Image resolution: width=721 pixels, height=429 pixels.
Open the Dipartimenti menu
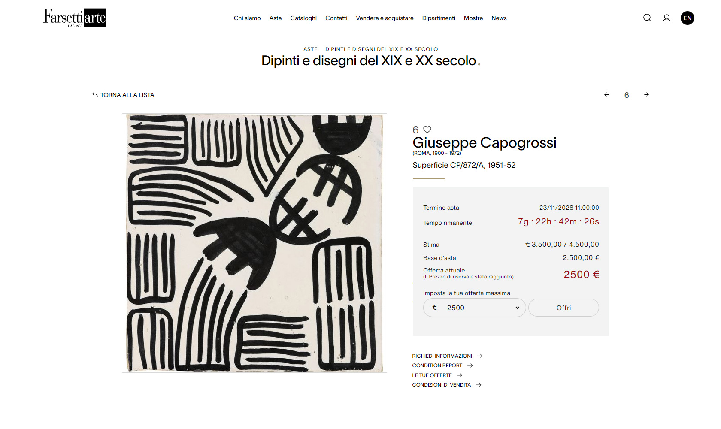(439, 18)
